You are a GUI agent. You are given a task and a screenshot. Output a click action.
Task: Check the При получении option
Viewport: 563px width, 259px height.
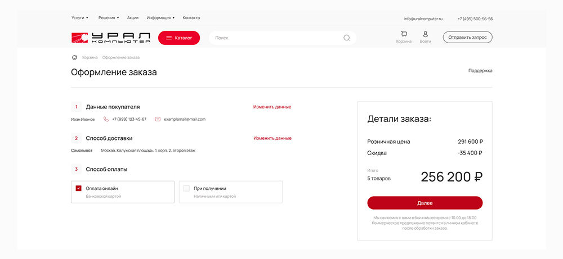point(186,188)
